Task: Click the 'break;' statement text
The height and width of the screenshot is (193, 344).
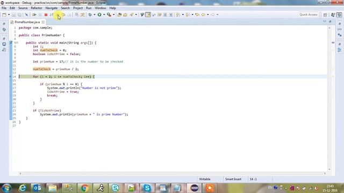Action: click(52, 95)
